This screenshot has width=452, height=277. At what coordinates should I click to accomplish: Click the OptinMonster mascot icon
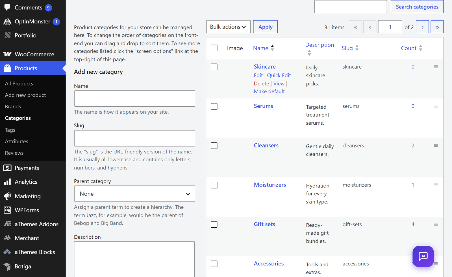tap(7, 21)
